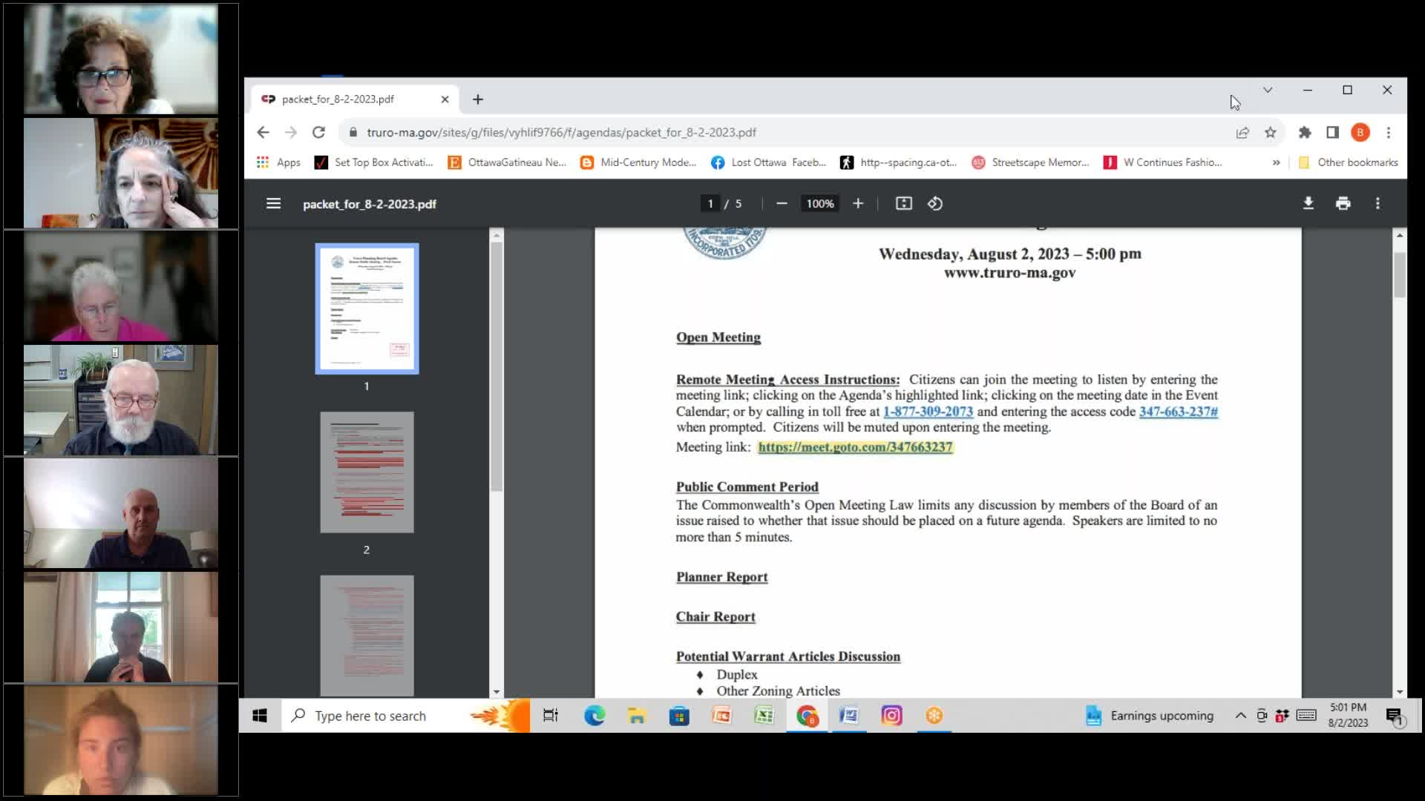
Task: Select page 2 thumbnail
Action: click(x=367, y=472)
